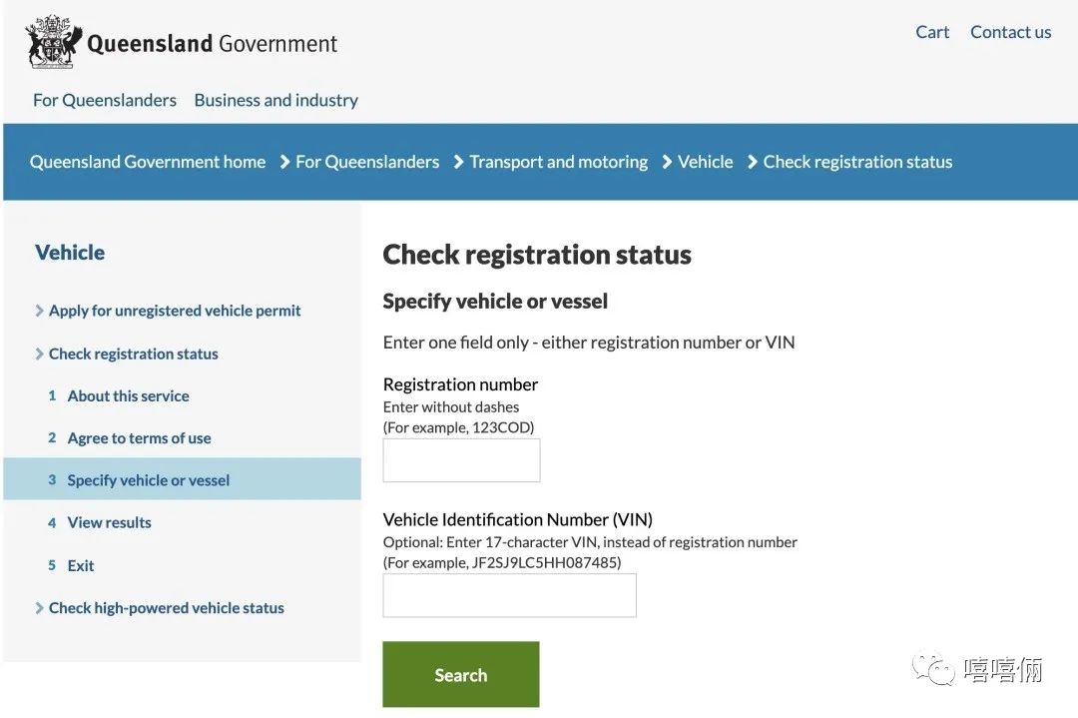
Task: Click into the VIN text box
Action: (509, 595)
